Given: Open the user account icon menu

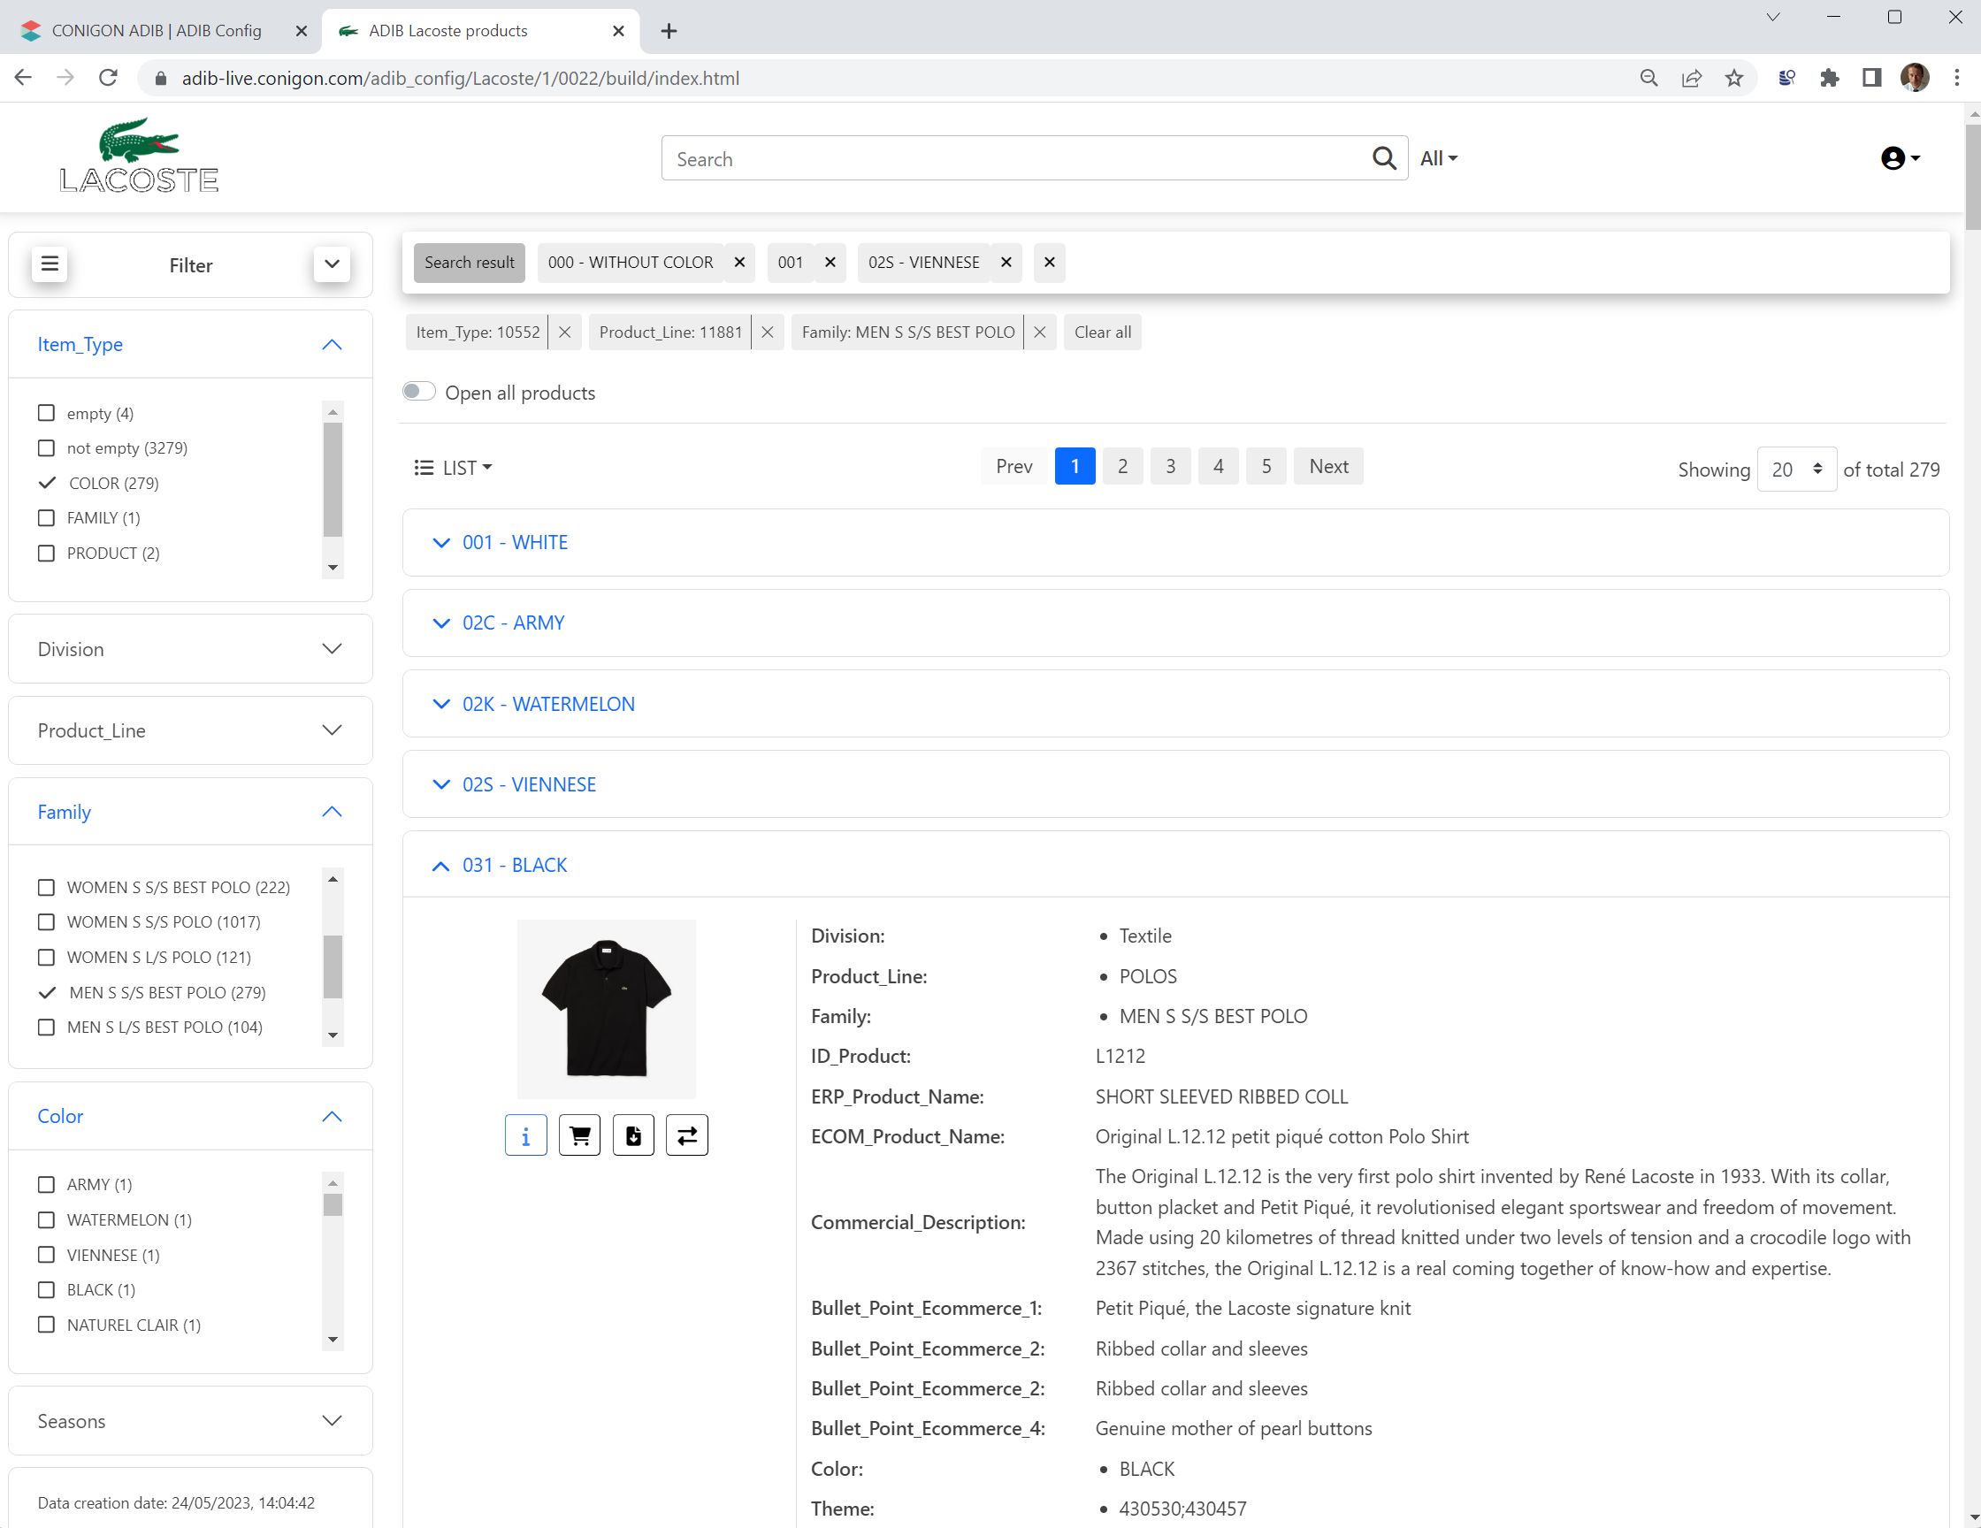Looking at the screenshot, I should (1900, 158).
